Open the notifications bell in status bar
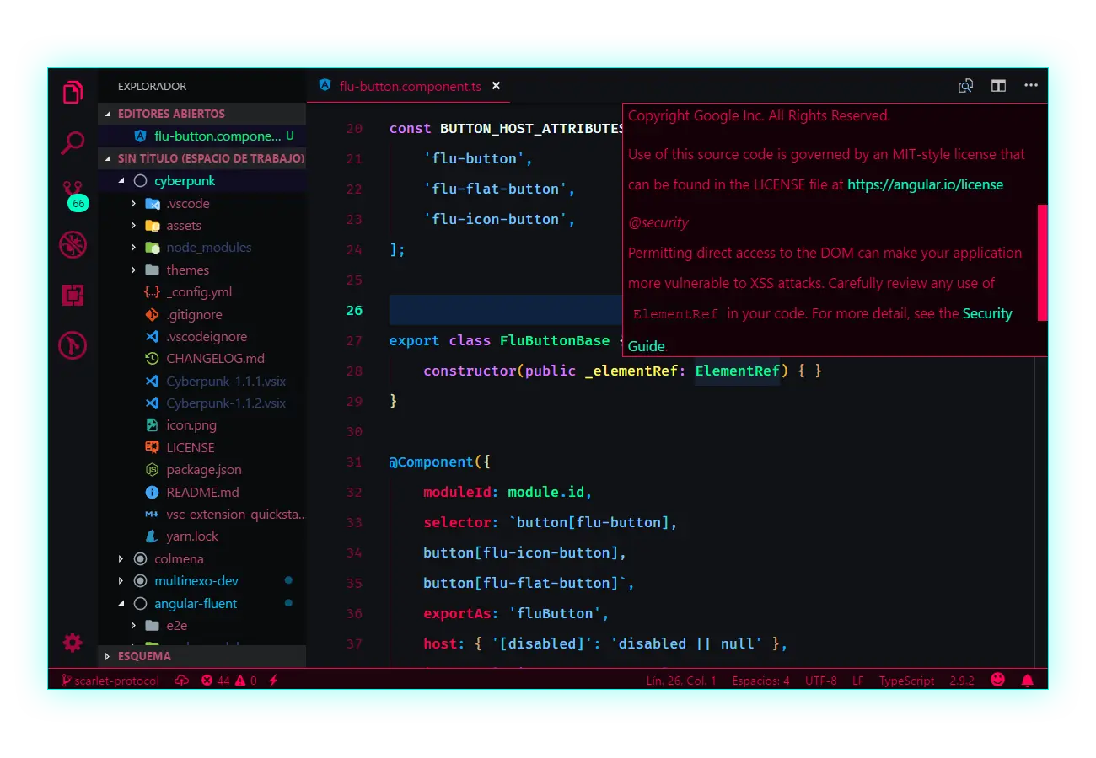 [1027, 680]
